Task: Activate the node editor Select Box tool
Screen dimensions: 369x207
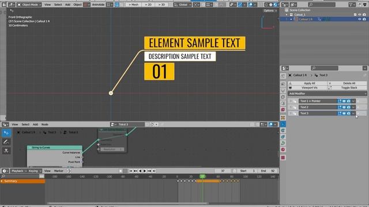Action: tap(6, 133)
